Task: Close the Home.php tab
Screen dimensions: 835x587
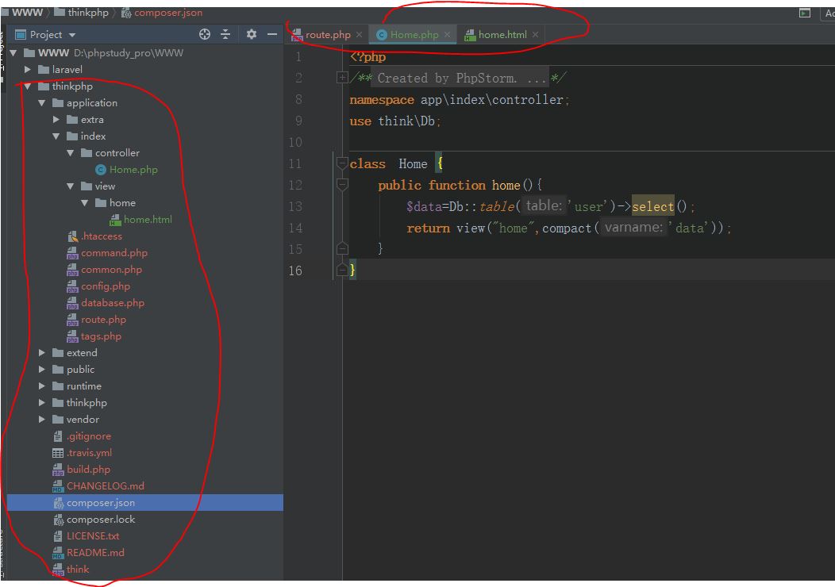Action: pos(448,35)
